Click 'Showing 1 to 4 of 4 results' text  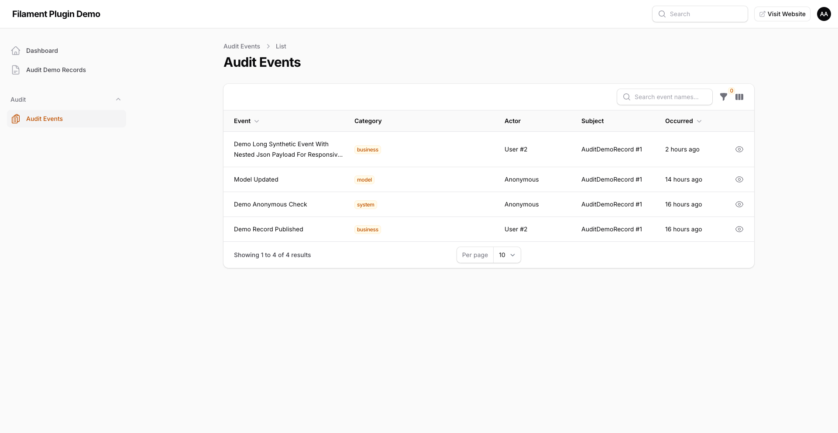272,255
